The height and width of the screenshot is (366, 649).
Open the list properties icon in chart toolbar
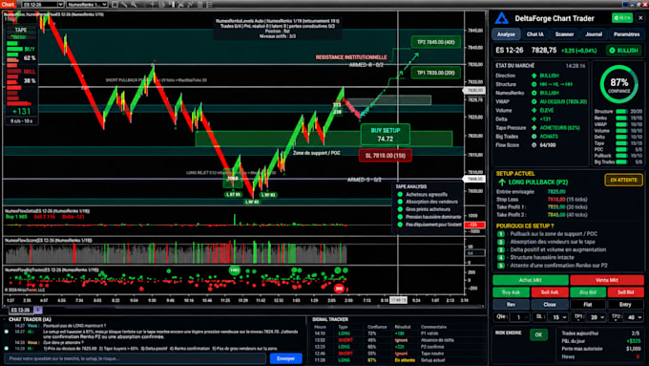[210, 5]
